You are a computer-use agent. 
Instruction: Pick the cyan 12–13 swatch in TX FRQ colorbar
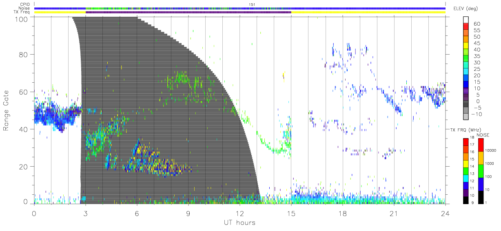click(466, 178)
